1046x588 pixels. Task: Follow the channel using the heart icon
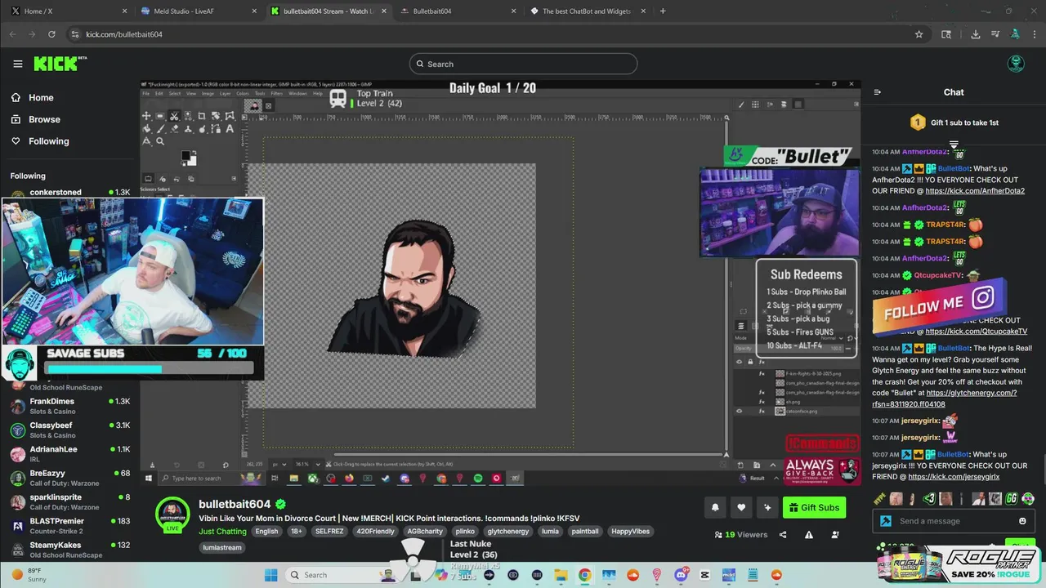[x=741, y=507]
